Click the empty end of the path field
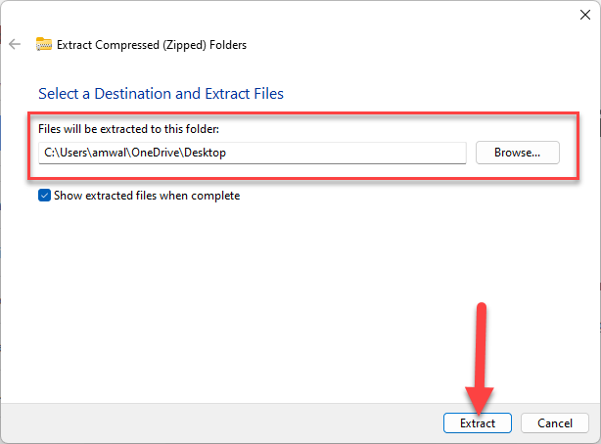 pos(392,153)
